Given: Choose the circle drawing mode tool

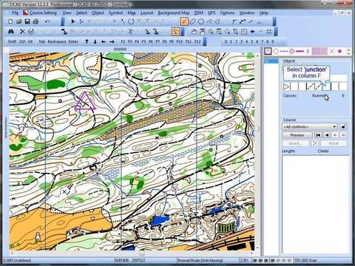Looking at the screenshot, I should coord(201,21).
